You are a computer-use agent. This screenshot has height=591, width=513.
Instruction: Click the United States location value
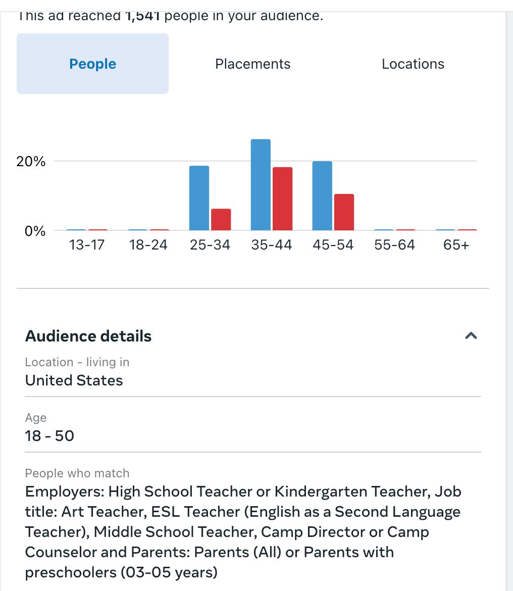(74, 380)
